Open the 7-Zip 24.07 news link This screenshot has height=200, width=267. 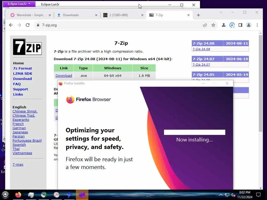point(201,65)
